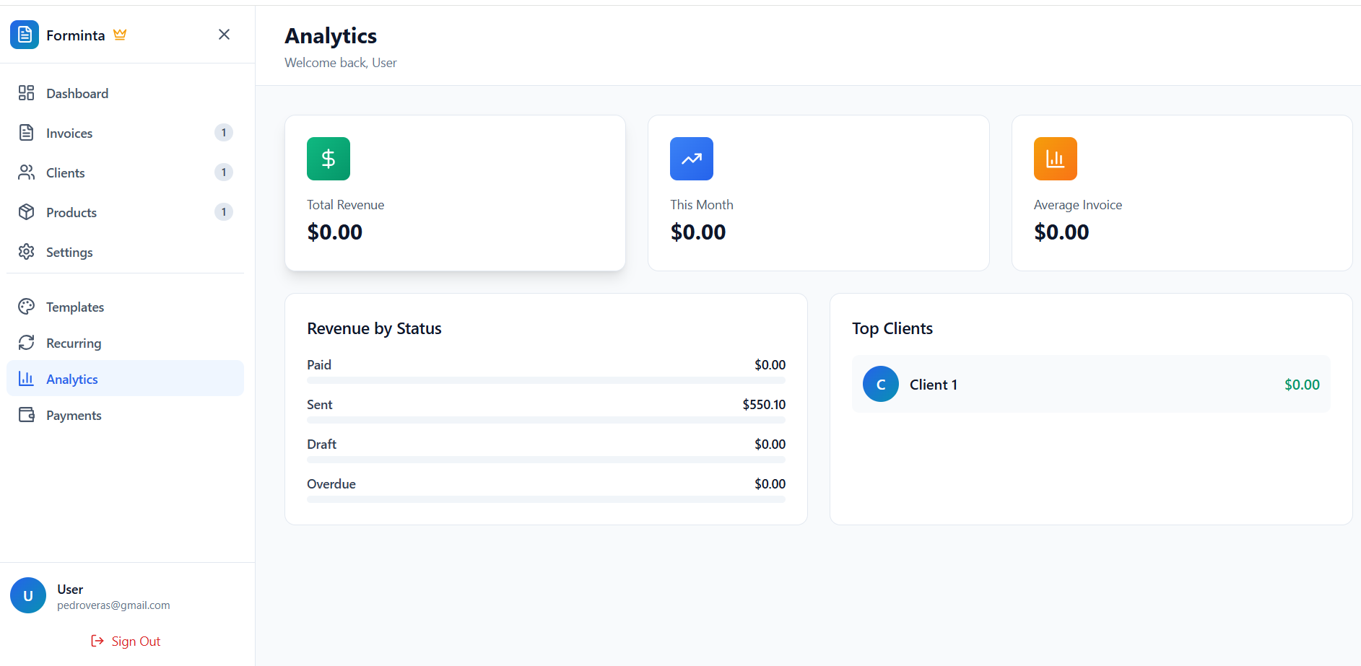Click the Draft status label
1361x666 pixels.
coord(322,444)
